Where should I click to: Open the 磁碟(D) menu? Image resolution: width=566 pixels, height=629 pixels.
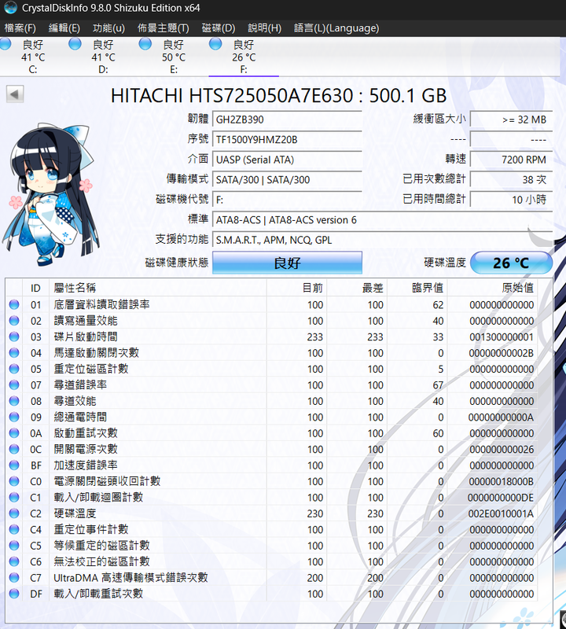[x=219, y=28]
